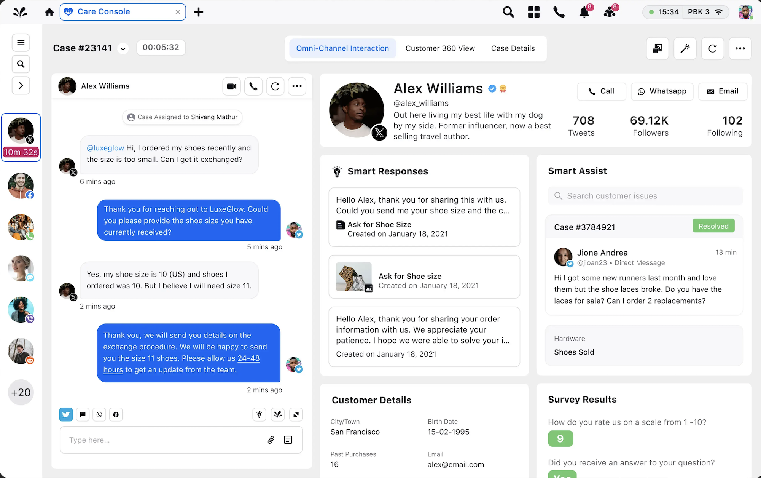Click the Smart Responses lightbulb icon

tap(337, 171)
